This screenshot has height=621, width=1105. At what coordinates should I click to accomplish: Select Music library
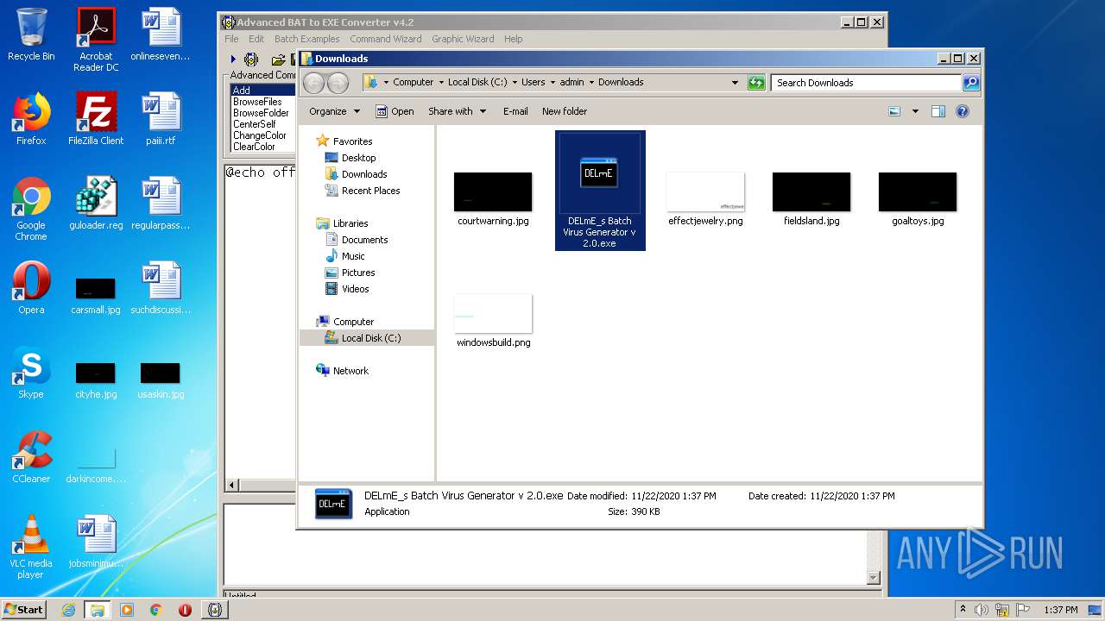(x=353, y=256)
